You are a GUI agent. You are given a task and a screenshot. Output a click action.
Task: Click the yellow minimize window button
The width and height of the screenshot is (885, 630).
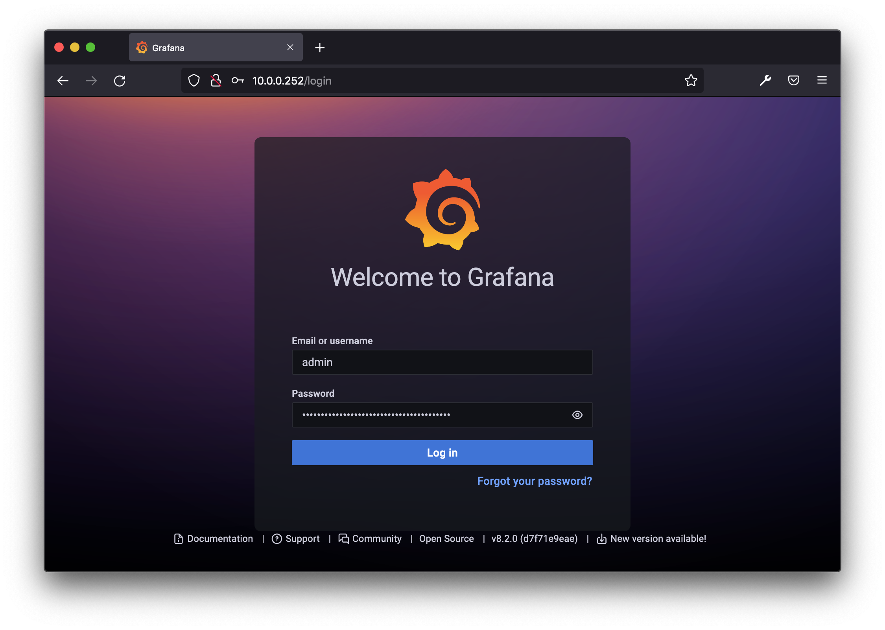click(x=75, y=47)
